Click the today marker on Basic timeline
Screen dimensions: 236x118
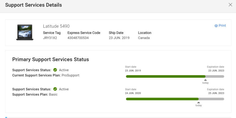(x=199, y=104)
